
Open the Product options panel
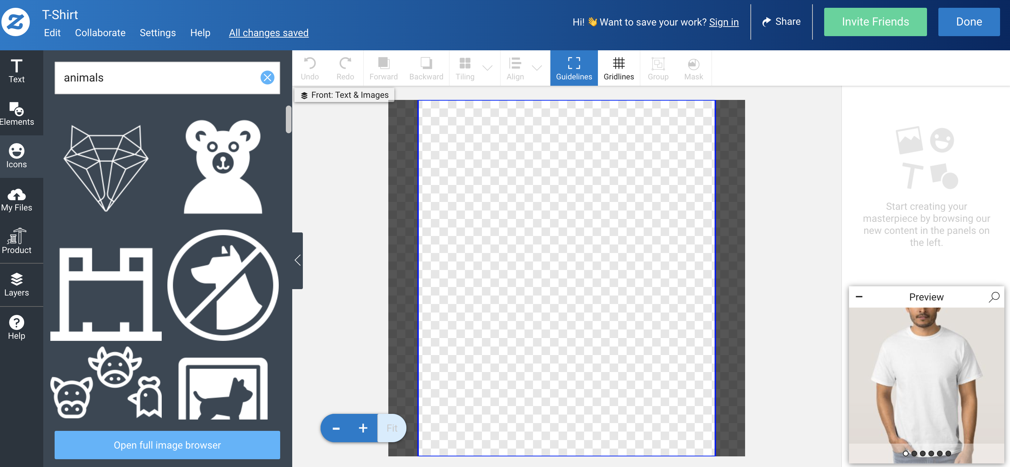click(x=16, y=242)
